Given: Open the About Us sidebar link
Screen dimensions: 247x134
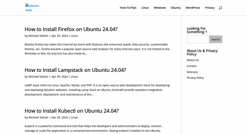Looking at the screenshot, I should click(x=193, y=60).
